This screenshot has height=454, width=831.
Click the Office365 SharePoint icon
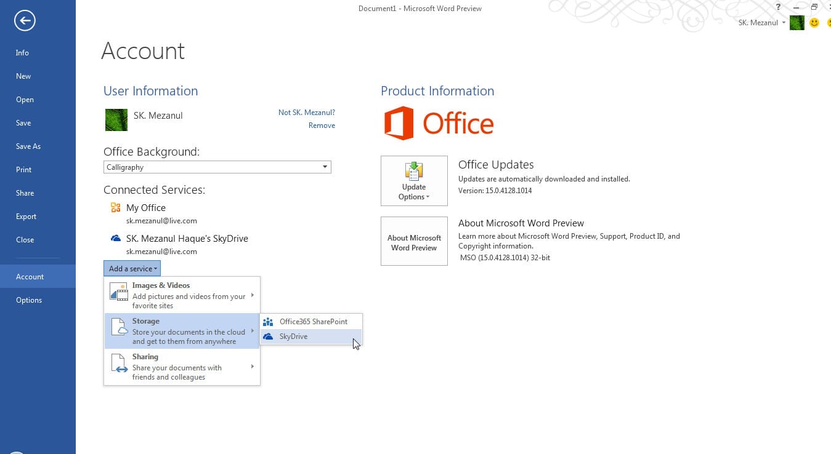click(x=268, y=322)
